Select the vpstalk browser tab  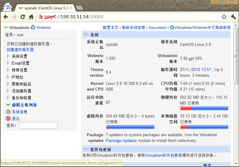[45, 8]
